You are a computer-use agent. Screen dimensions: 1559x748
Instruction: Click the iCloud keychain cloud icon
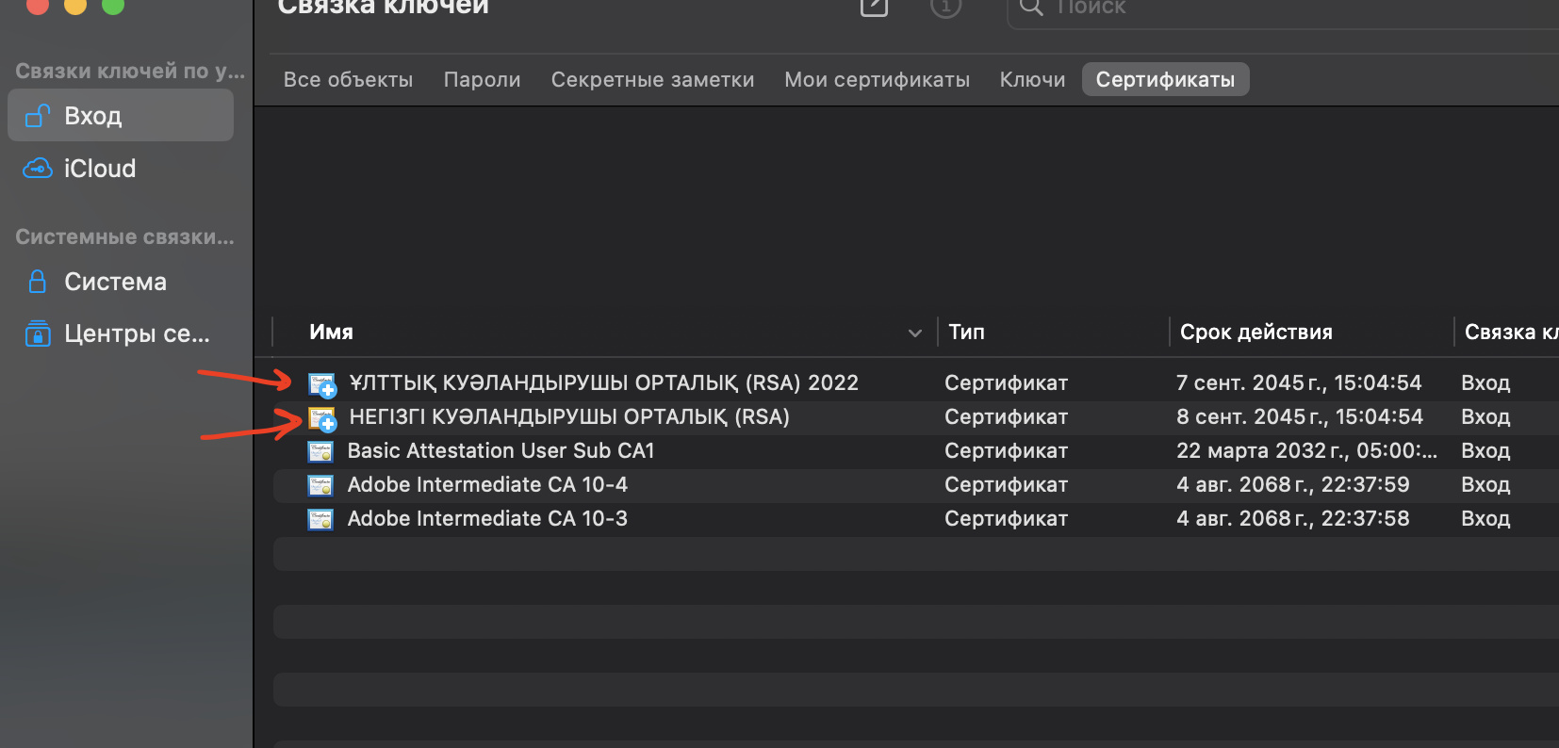point(38,169)
